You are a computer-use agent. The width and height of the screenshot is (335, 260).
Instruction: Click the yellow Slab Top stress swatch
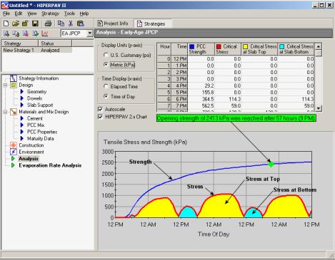click(246, 46)
